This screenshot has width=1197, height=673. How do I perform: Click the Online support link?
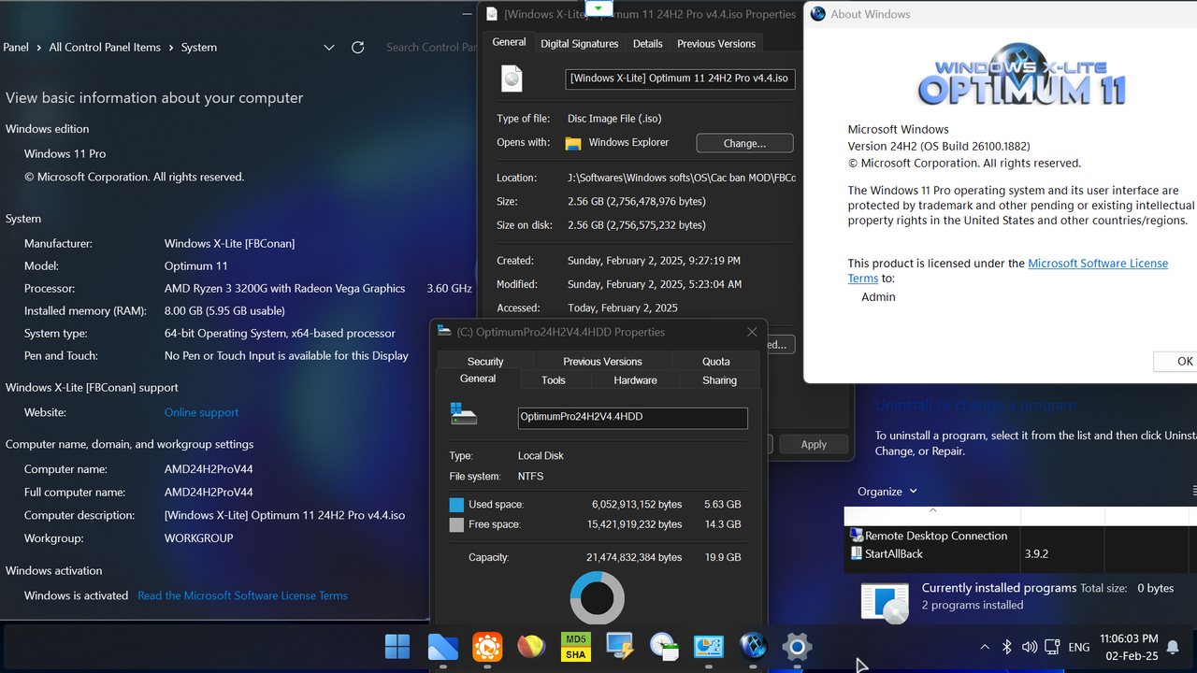pyautogui.click(x=201, y=412)
